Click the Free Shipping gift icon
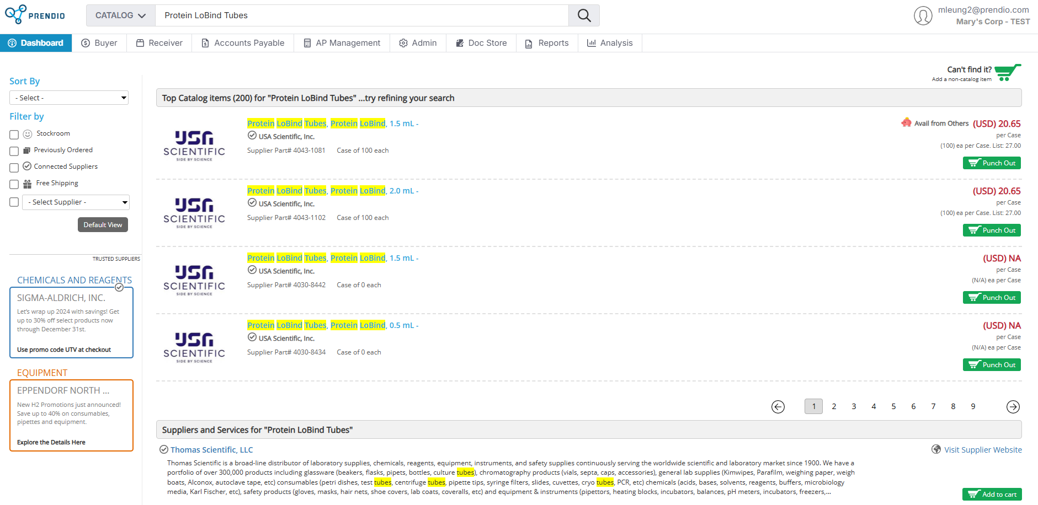 (x=27, y=184)
